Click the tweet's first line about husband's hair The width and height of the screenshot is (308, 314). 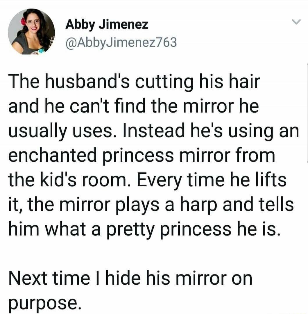tap(134, 82)
